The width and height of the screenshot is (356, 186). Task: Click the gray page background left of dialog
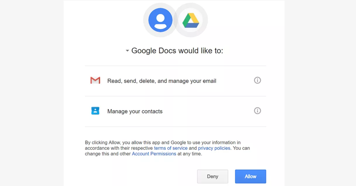point(32,93)
